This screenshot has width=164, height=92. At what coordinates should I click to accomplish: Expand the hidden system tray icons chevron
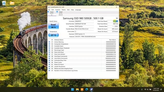tap(138, 89)
